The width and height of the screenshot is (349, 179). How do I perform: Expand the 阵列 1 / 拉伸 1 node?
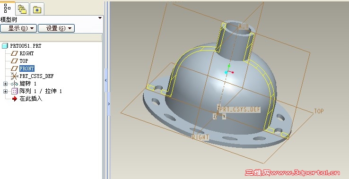pyautogui.click(x=5, y=91)
